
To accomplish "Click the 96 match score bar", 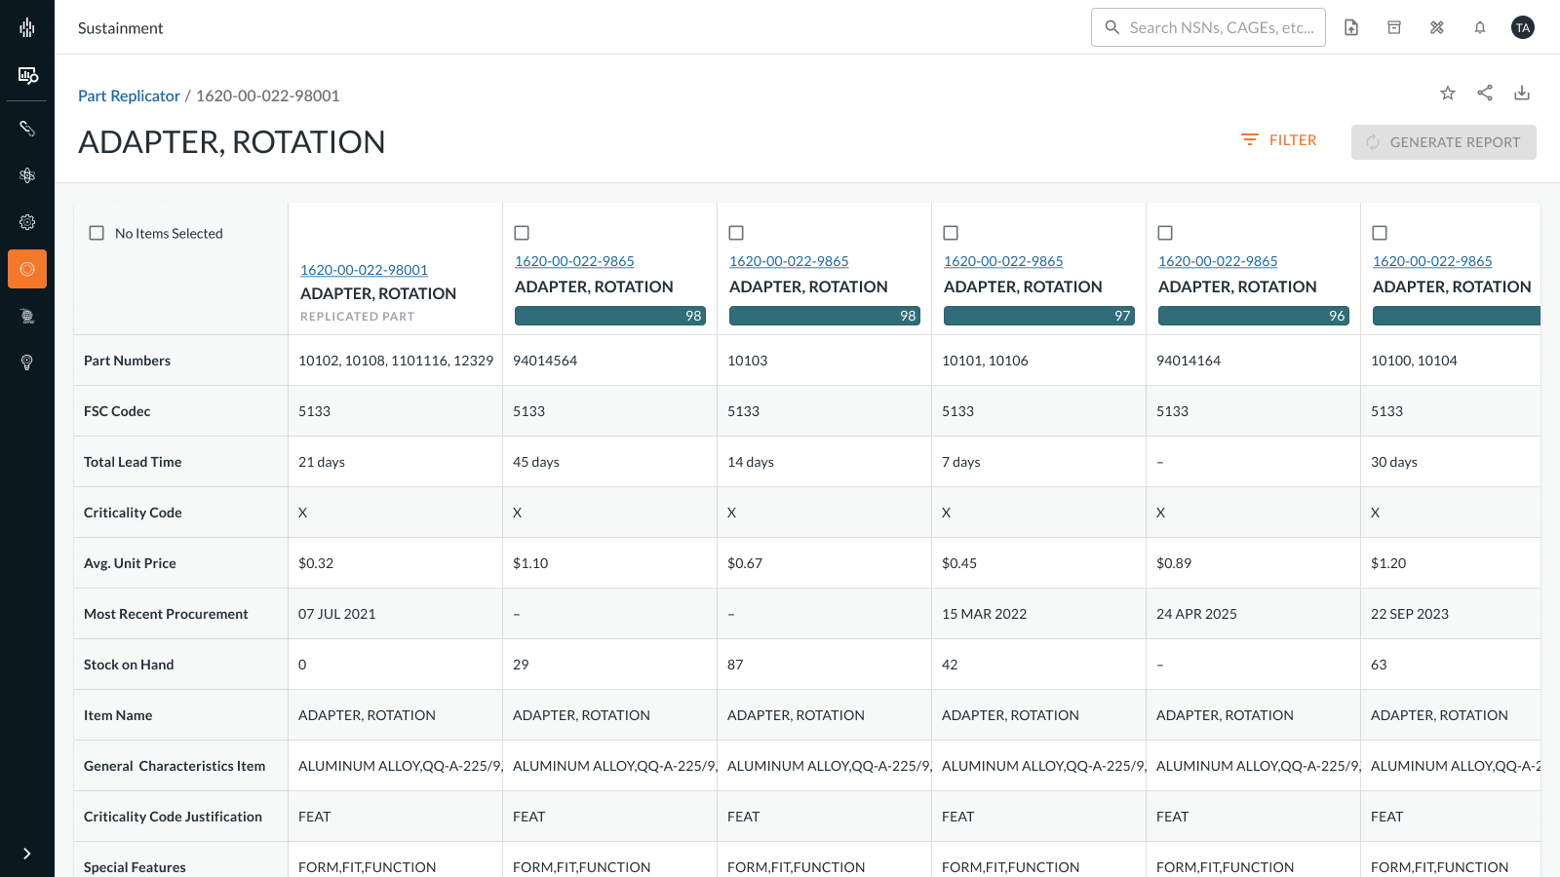I will click(x=1254, y=316).
